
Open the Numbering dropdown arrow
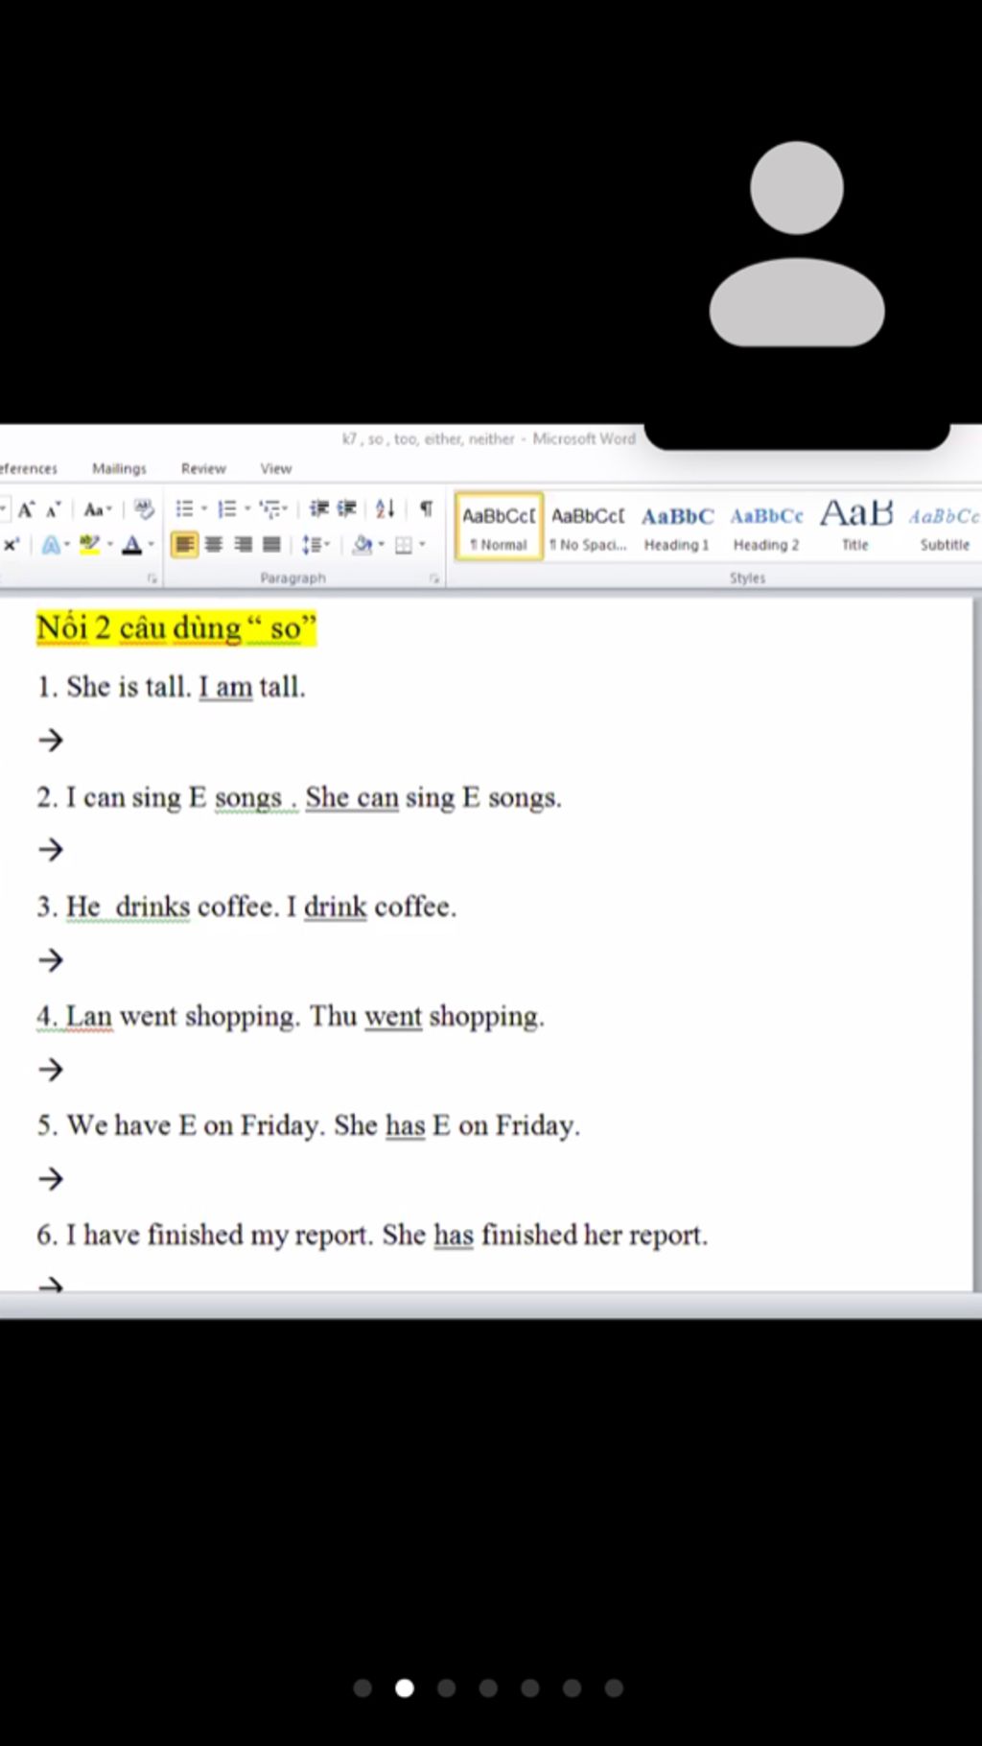coord(247,509)
